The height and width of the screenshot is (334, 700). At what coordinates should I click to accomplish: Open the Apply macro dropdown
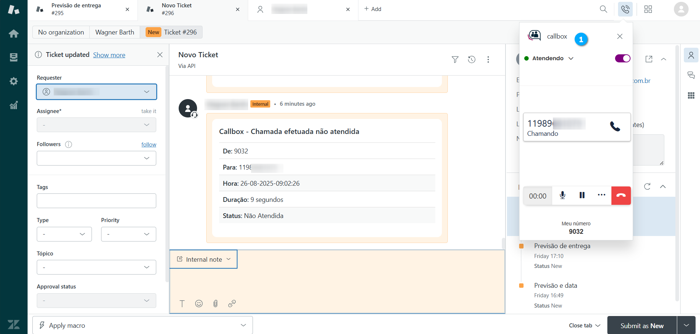[143, 325]
